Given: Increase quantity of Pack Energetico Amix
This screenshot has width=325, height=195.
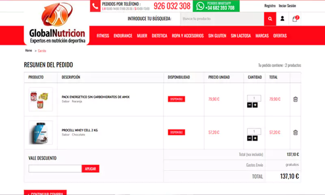Looking at the screenshot, I should 255,105.
